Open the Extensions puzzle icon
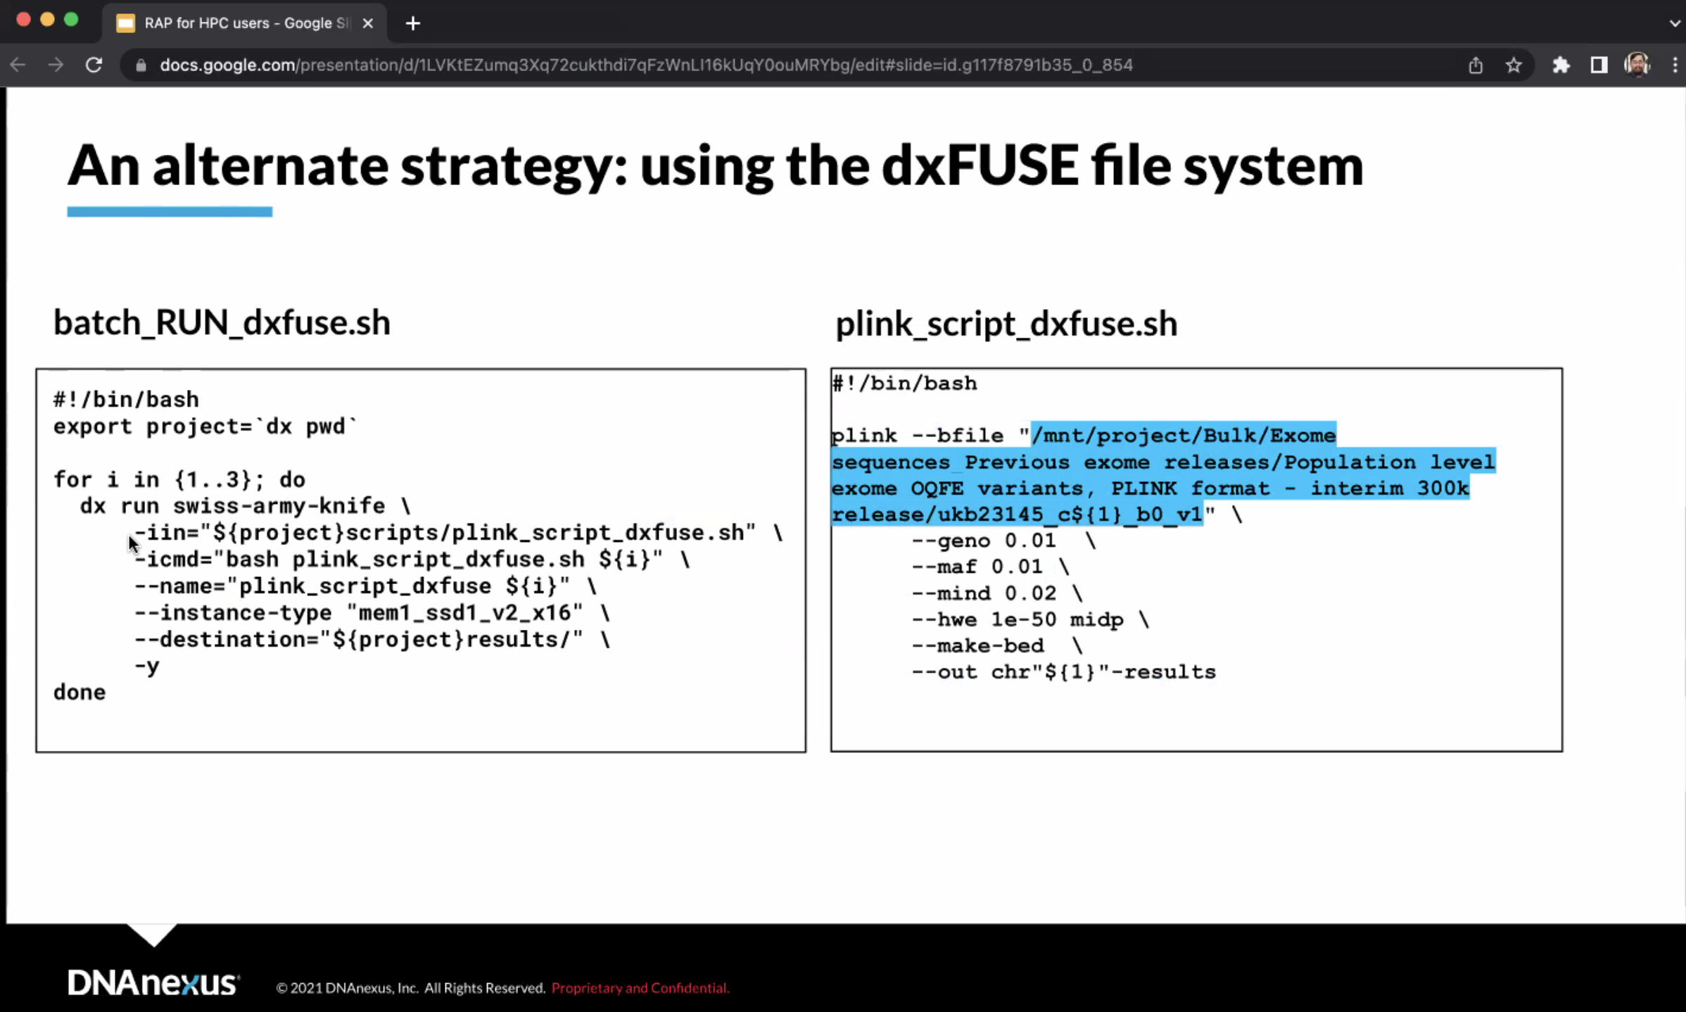 click(1561, 65)
